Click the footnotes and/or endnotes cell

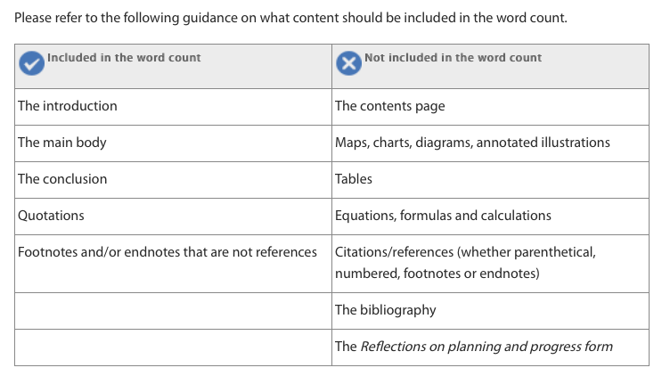[168, 252]
